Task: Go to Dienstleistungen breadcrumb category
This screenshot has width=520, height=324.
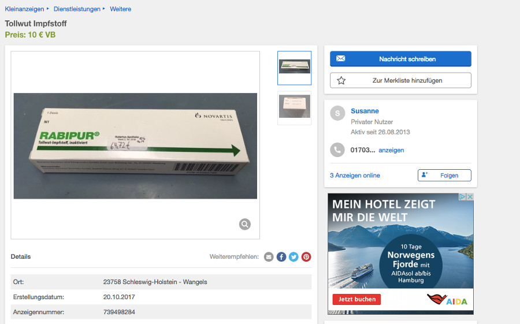Action: [x=76, y=9]
